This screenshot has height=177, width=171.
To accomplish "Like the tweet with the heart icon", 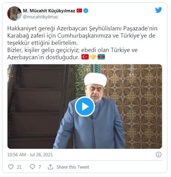I will [11, 167].
